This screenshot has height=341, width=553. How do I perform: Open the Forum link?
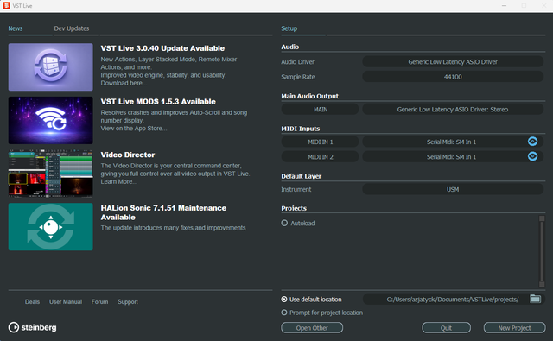(x=100, y=301)
